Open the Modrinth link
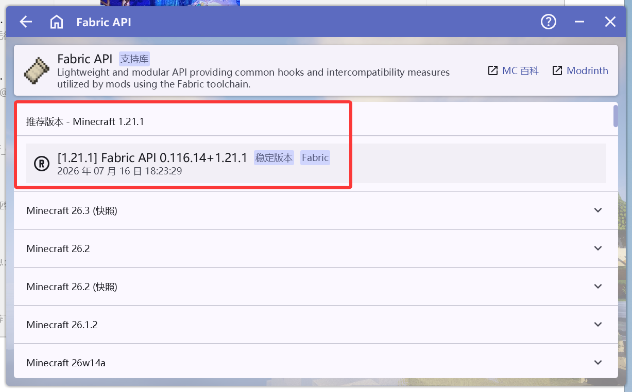Viewport: 632px width, 392px height. (x=587, y=70)
